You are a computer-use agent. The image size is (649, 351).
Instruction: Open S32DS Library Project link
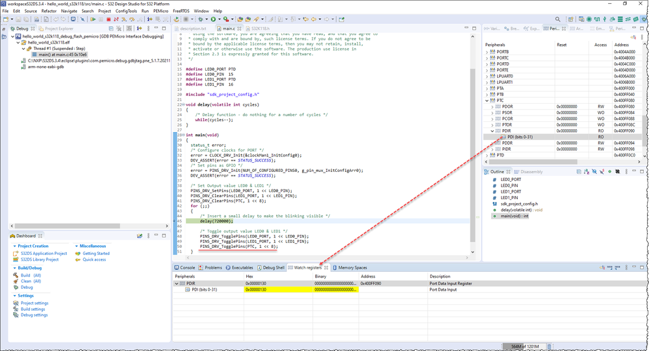(40, 260)
